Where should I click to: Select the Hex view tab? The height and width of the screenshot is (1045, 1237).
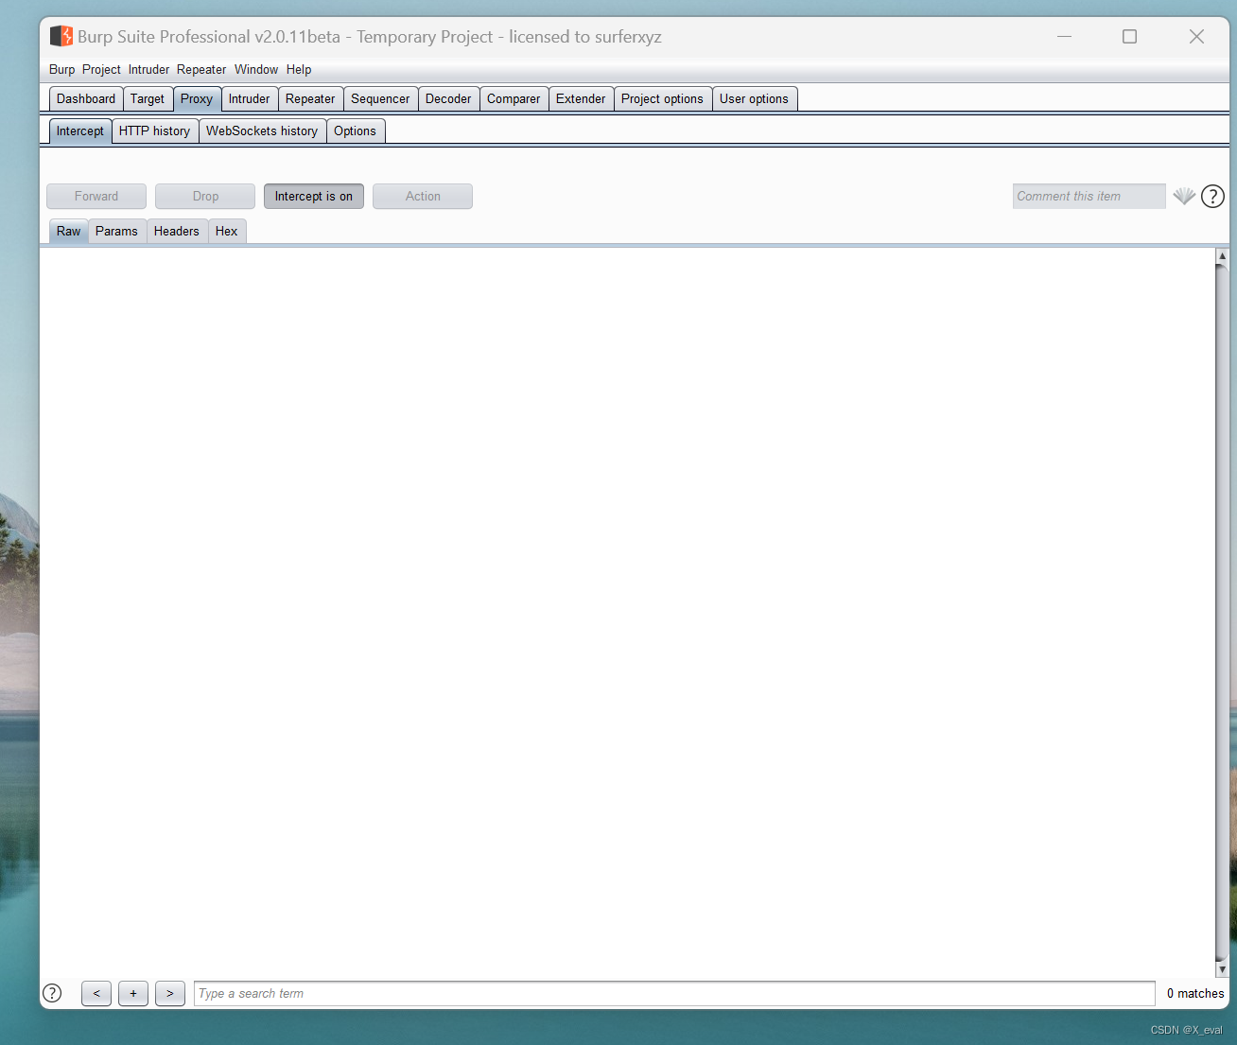(227, 231)
